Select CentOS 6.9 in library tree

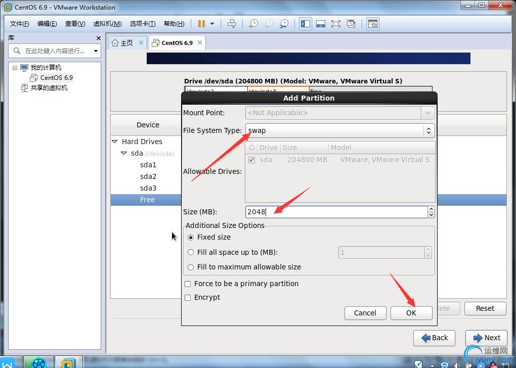coord(56,78)
